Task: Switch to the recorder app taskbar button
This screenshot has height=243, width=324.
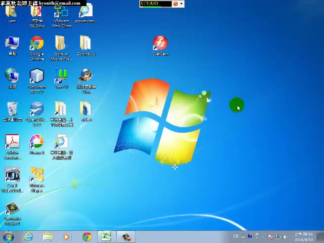Action: [126, 237]
